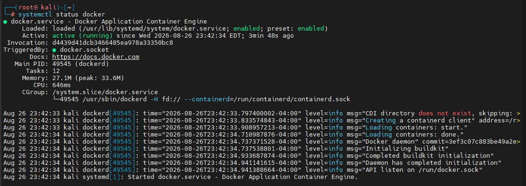Screen dimensions: 526x186
Task: Open the https://docs.docker.com link
Action: pyautogui.click(x=96, y=57)
